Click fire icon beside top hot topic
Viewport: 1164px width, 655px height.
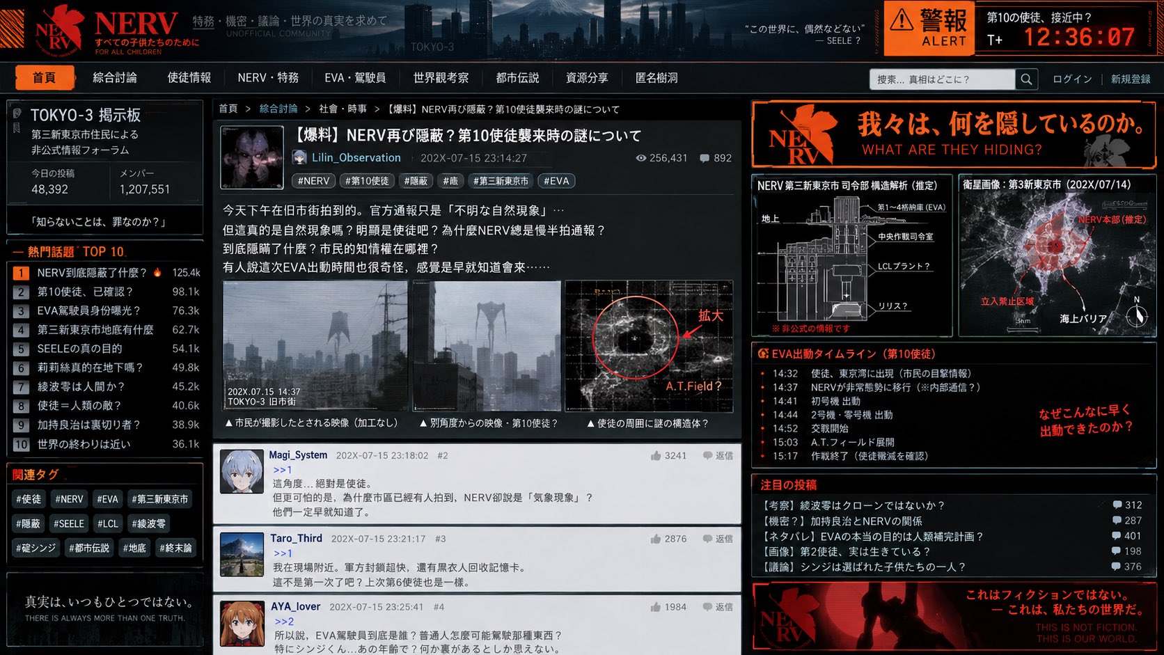[157, 272]
